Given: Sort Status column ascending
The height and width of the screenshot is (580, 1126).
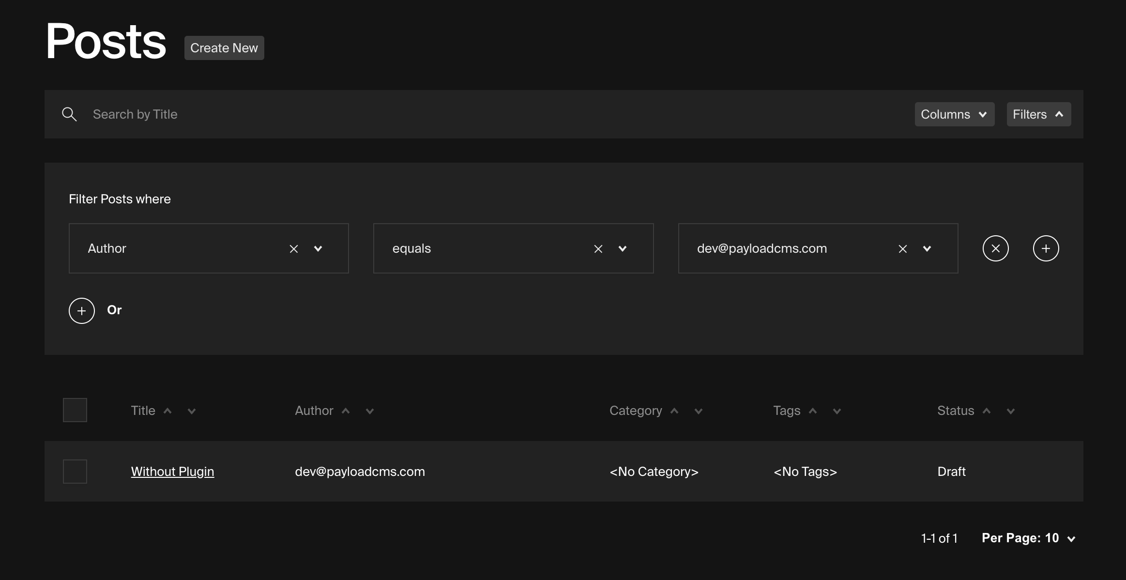Looking at the screenshot, I should [x=987, y=411].
